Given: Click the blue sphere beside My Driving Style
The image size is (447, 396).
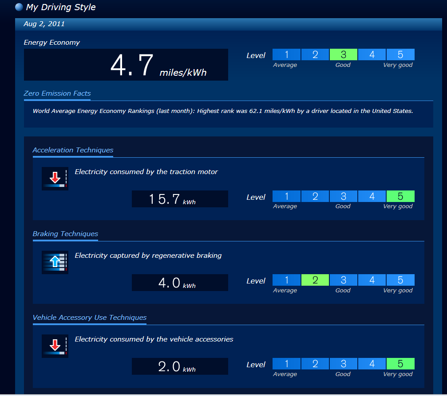Looking at the screenshot, I should coord(19,7).
